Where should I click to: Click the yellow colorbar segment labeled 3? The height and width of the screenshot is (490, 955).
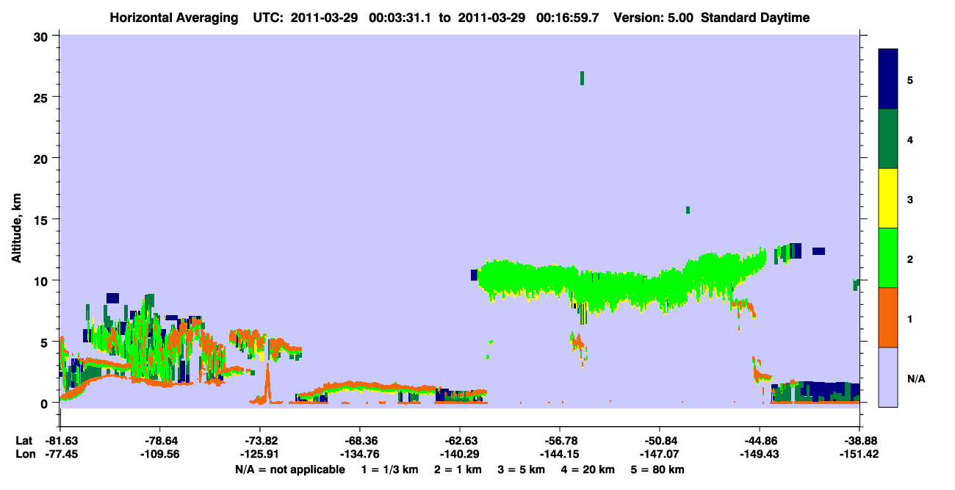coord(888,198)
